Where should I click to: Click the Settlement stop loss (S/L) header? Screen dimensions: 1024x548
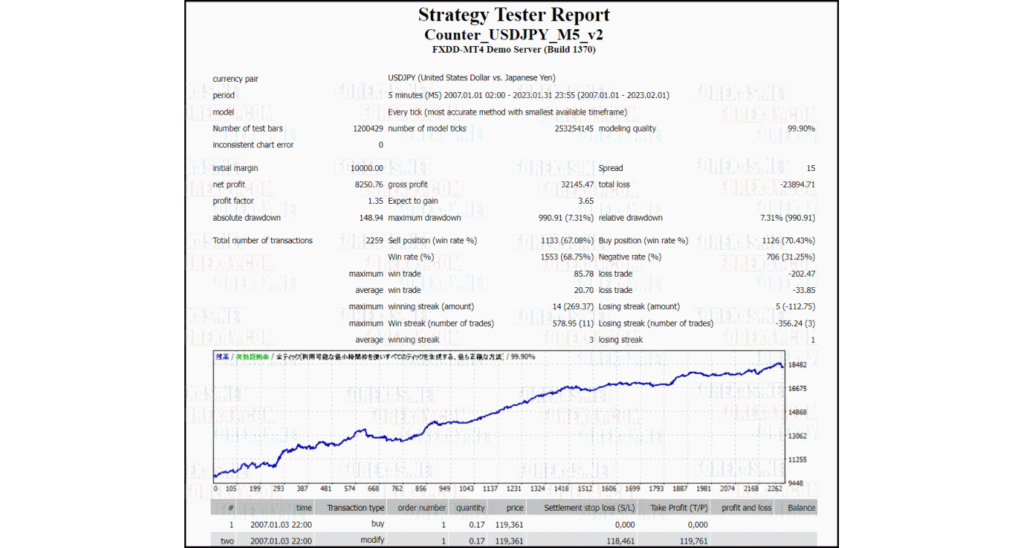[590, 508]
